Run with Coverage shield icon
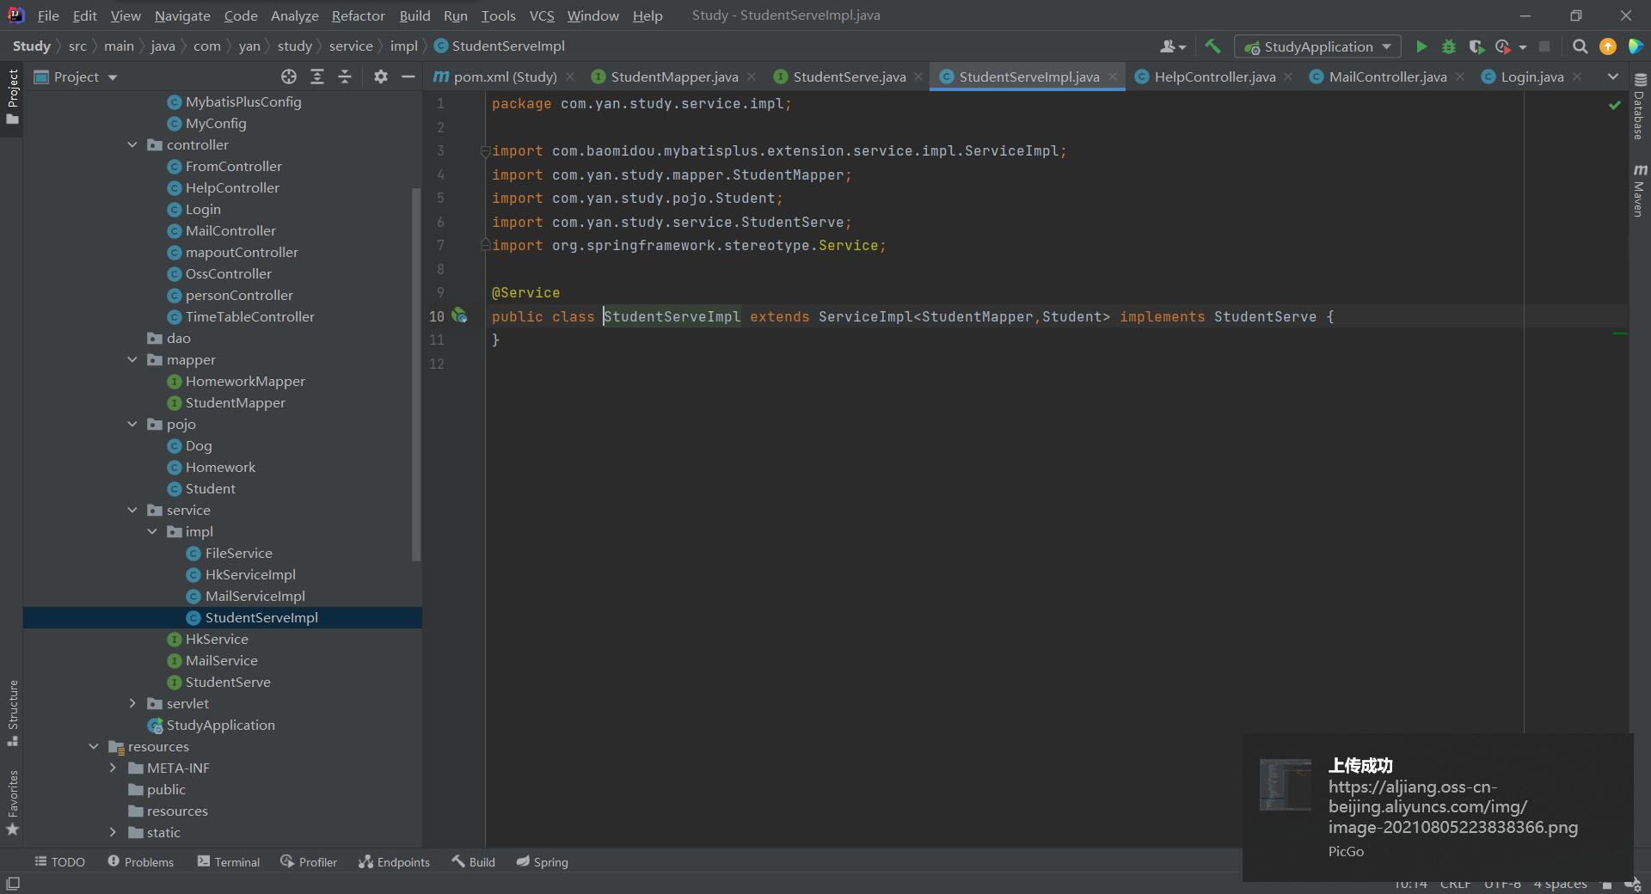 pos(1477,46)
